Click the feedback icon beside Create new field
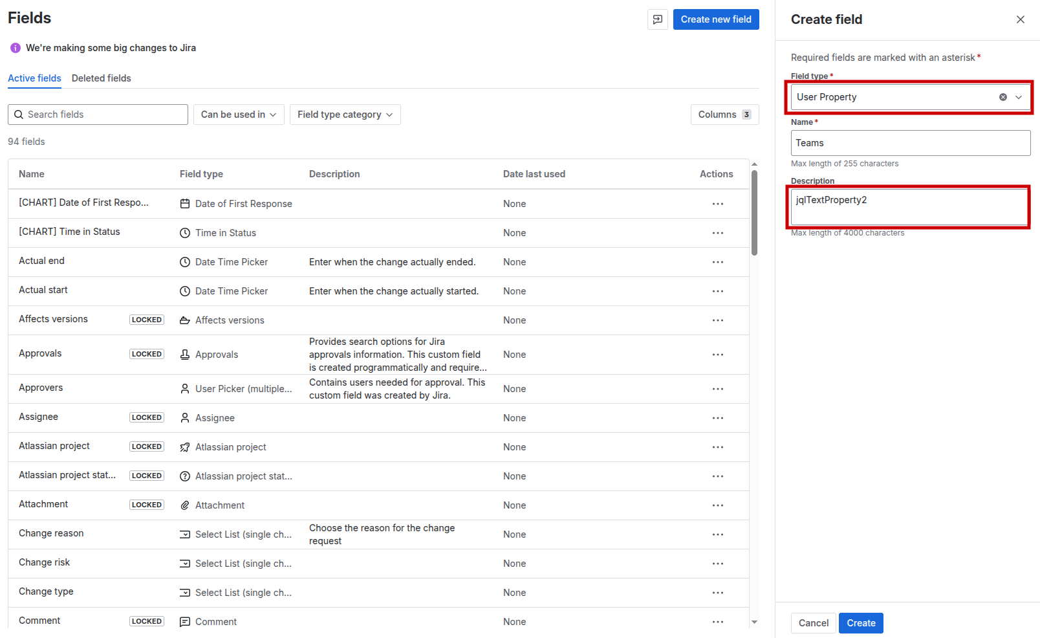This screenshot has width=1040, height=638. (x=657, y=19)
